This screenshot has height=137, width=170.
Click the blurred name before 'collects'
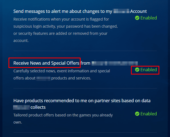pos(22,107)
